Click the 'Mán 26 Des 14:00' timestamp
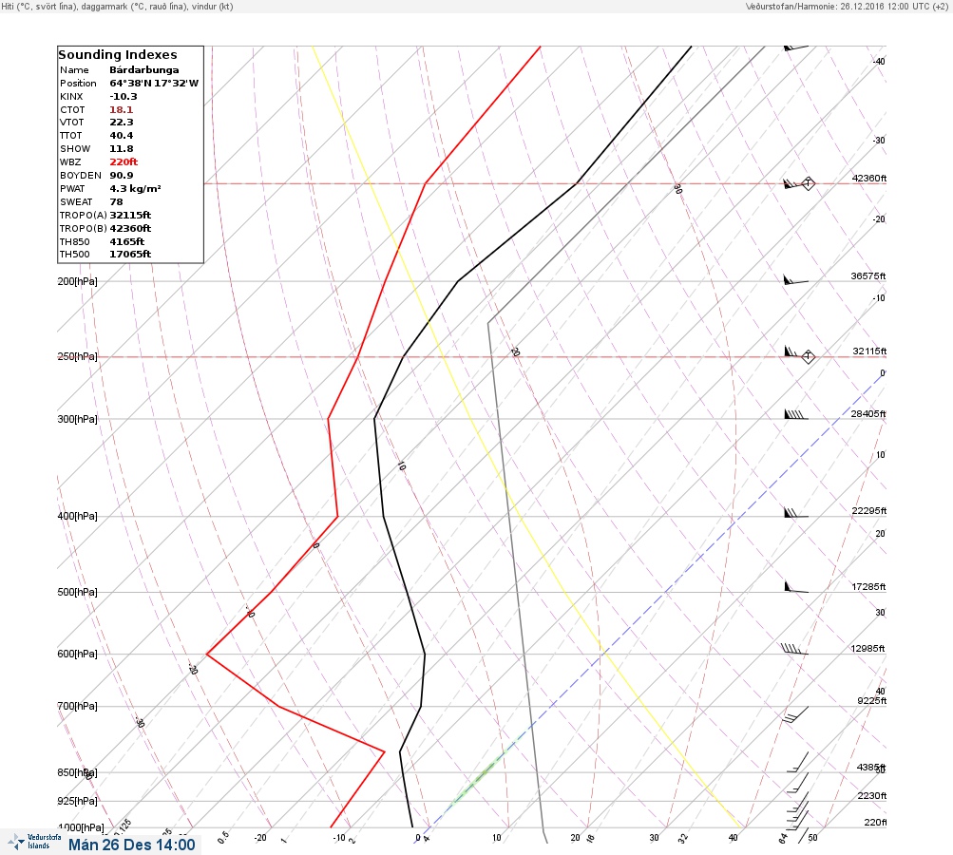Screen dimensions: 953x855 (x=132, y=845)
